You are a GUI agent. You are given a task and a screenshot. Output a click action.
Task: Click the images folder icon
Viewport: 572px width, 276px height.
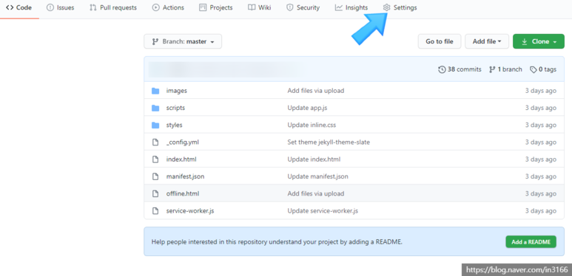155,91
